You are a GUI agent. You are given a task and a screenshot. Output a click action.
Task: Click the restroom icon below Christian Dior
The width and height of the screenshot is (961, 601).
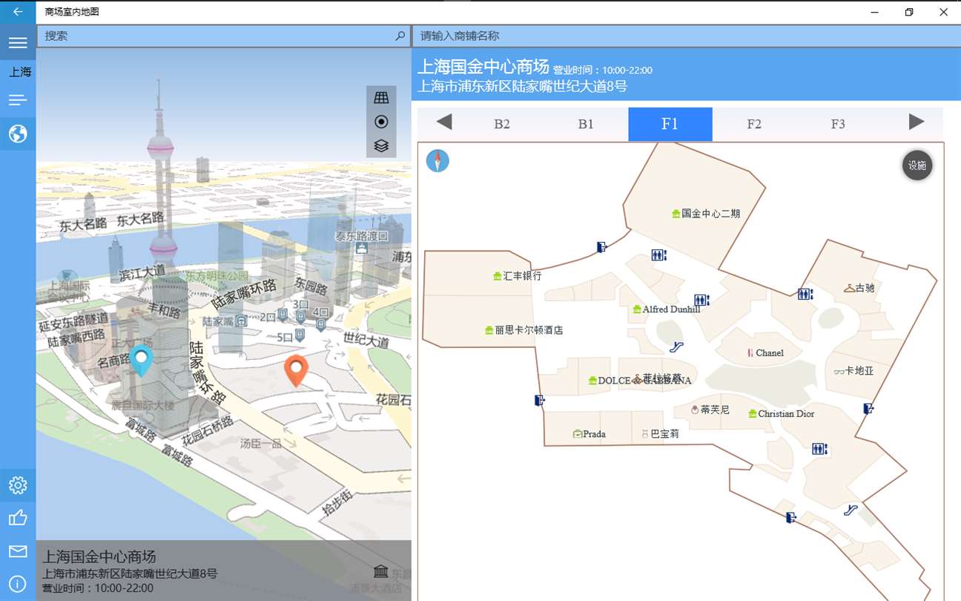[819, 449]
